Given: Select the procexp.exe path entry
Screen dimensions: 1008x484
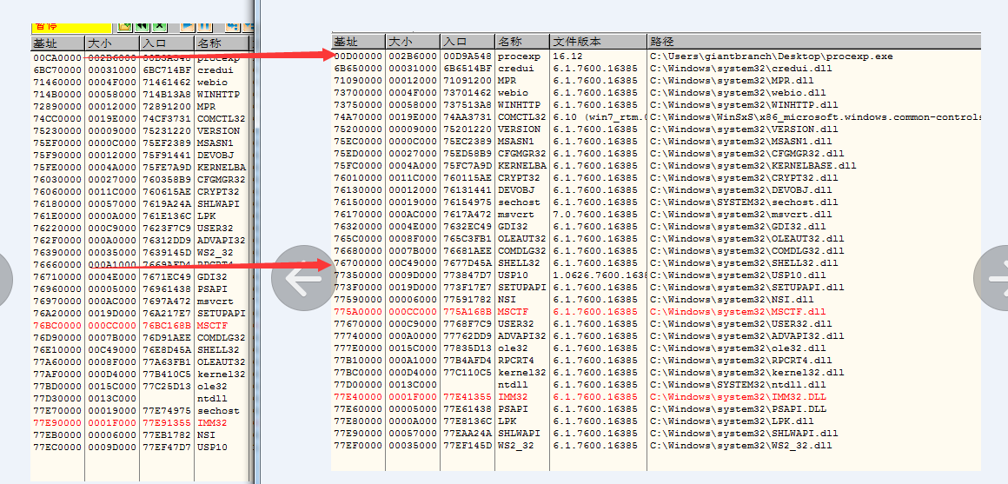Looking at the screenshot, I should click(771, 56).
